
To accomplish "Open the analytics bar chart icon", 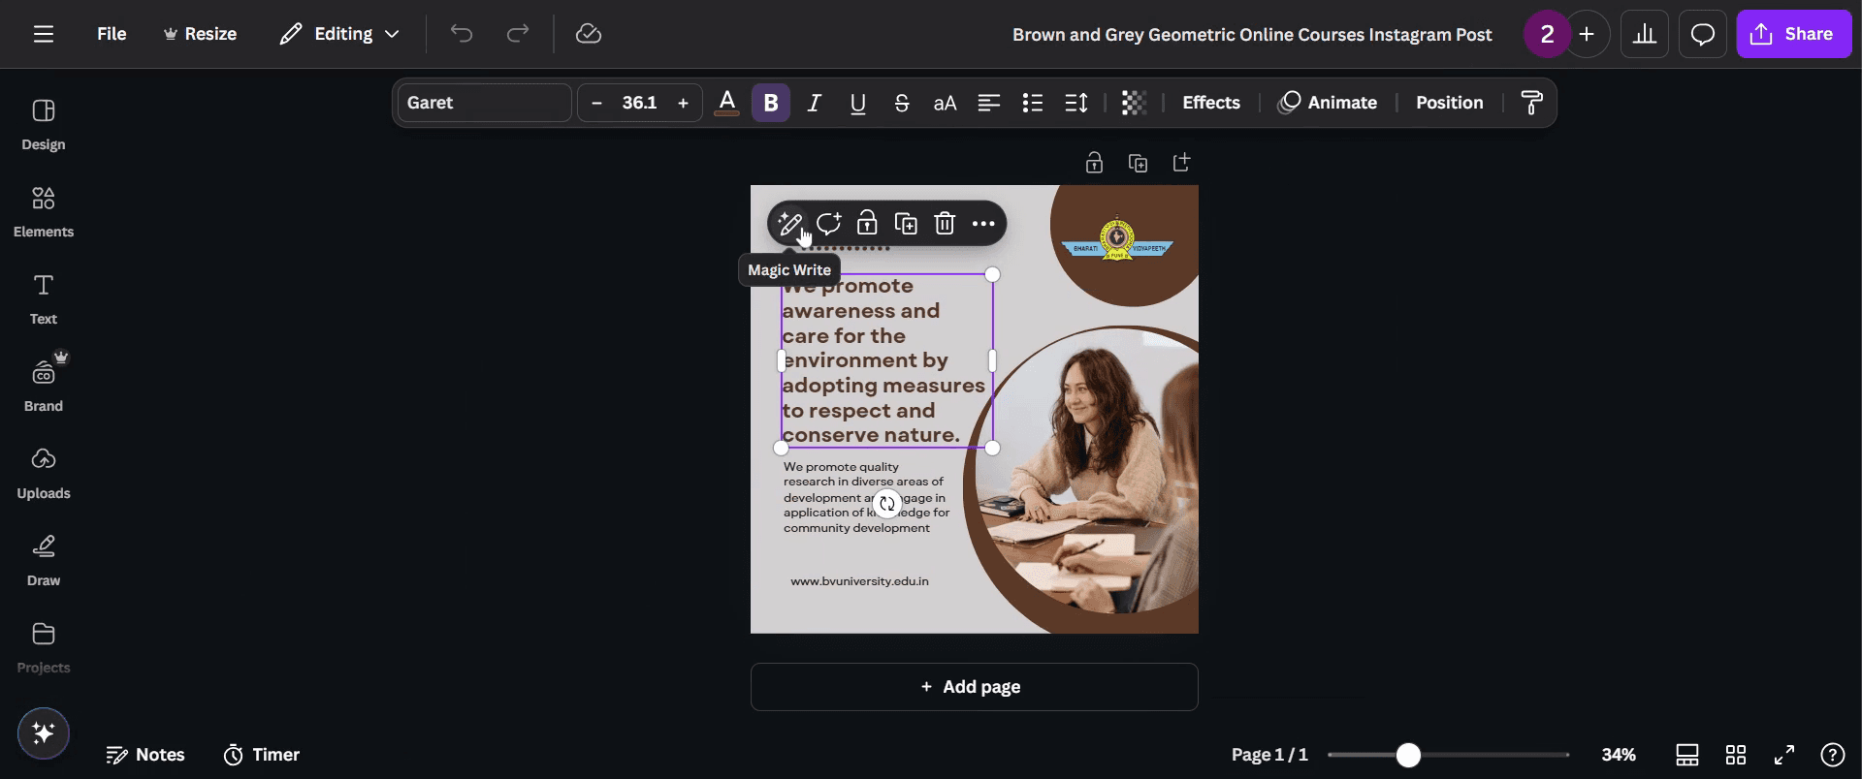I will pyautogui.click(x=1645, y=34).
